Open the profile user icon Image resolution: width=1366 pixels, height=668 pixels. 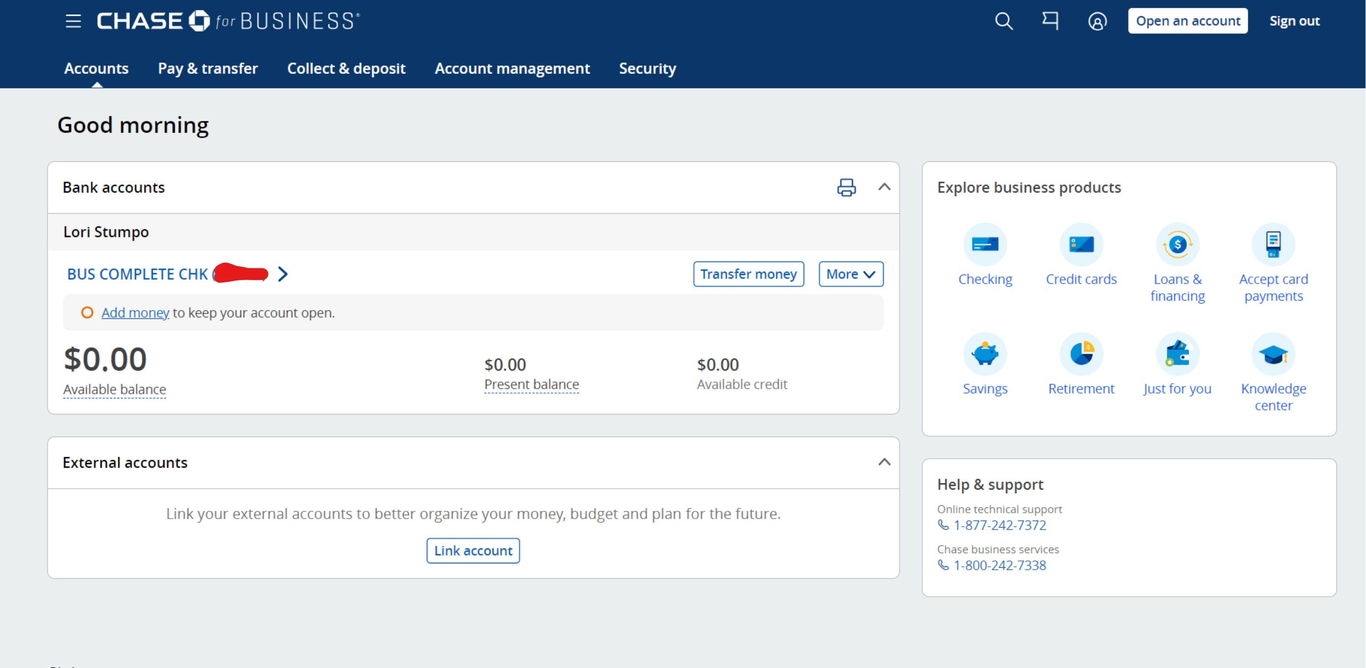point(1097,21)
